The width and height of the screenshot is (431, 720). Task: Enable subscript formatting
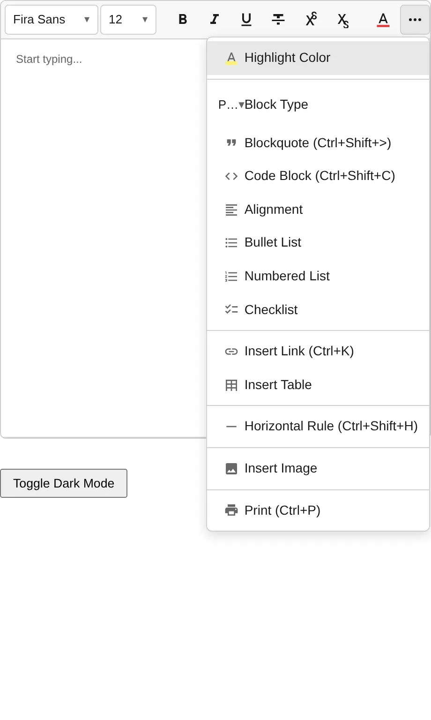pyautogui.click(x=342, y=19)
